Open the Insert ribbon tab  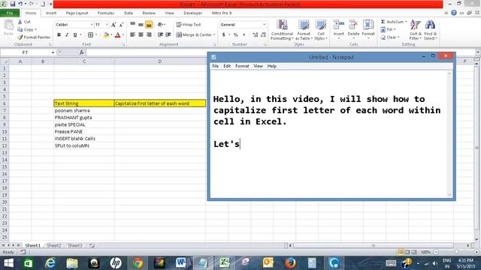51,13
